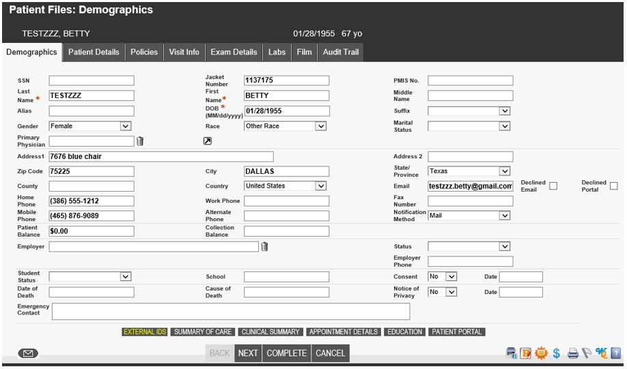Open the Gender dropdown
Viewport: 627px width, 369px height.
click(x=90, y=126)
